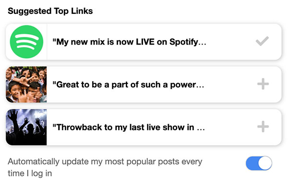Image resolution: width=288 pixels, height=186 pixels.
Task: Add the "Throwback to my last live show" link with its plus icon
Action: (x=263, y=127)
